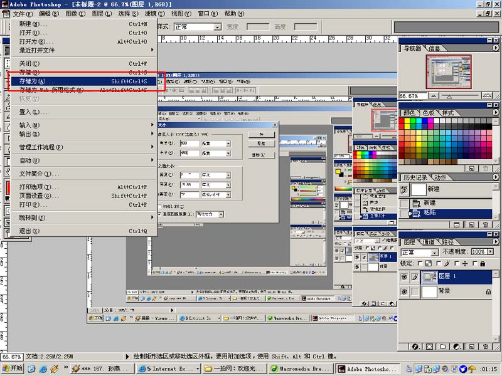Click the lock icon on 背景 layer
This screenshot has height=376, width=502.
pyautogui.click(x=488, y=291)
